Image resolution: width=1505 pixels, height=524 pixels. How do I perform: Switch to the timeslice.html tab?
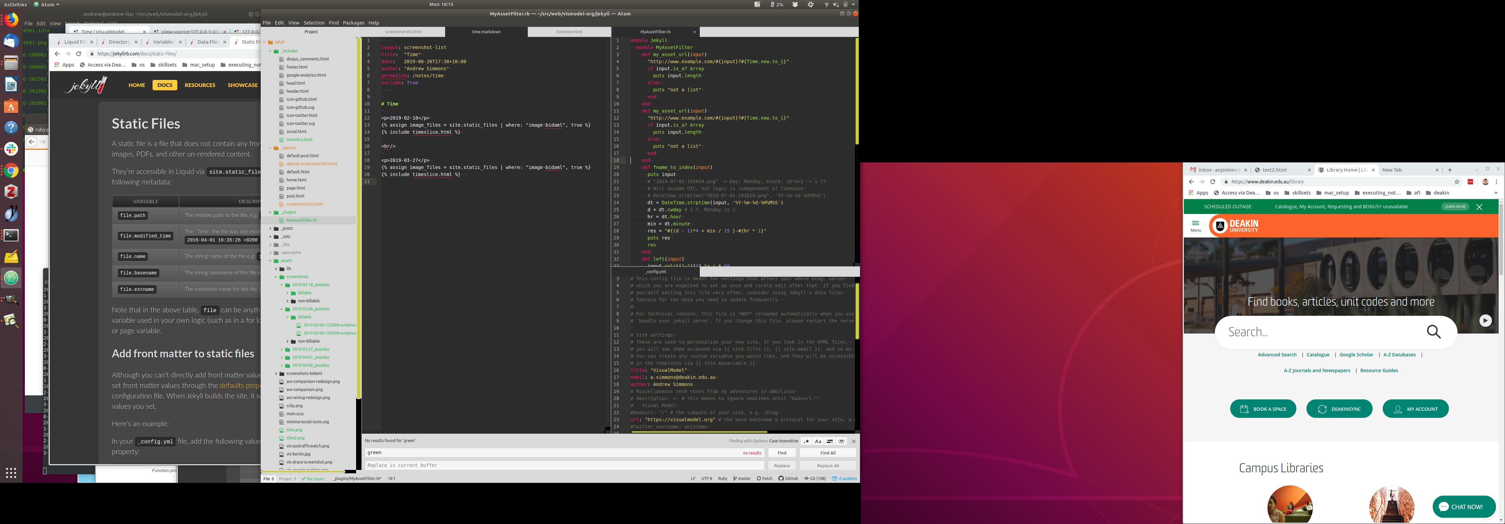tap(568, 32)
